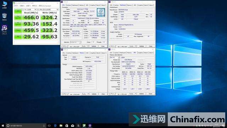Image resolution: width=227 pixels, height=128 pixels.
Task: Click the Cortana microphone icon
Action: (44, 126)
